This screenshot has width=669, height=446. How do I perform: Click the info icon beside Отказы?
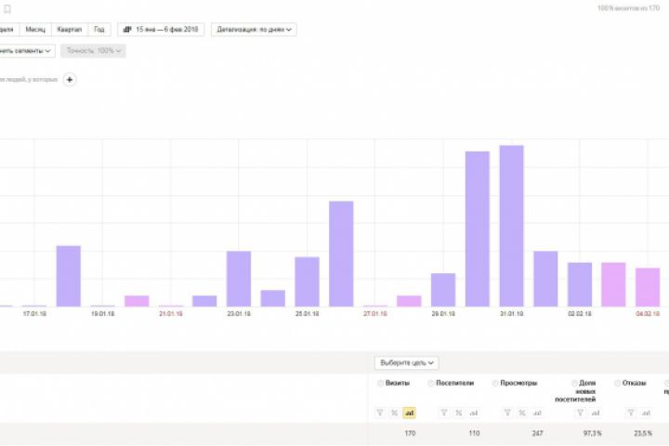(x=617, y=383)
